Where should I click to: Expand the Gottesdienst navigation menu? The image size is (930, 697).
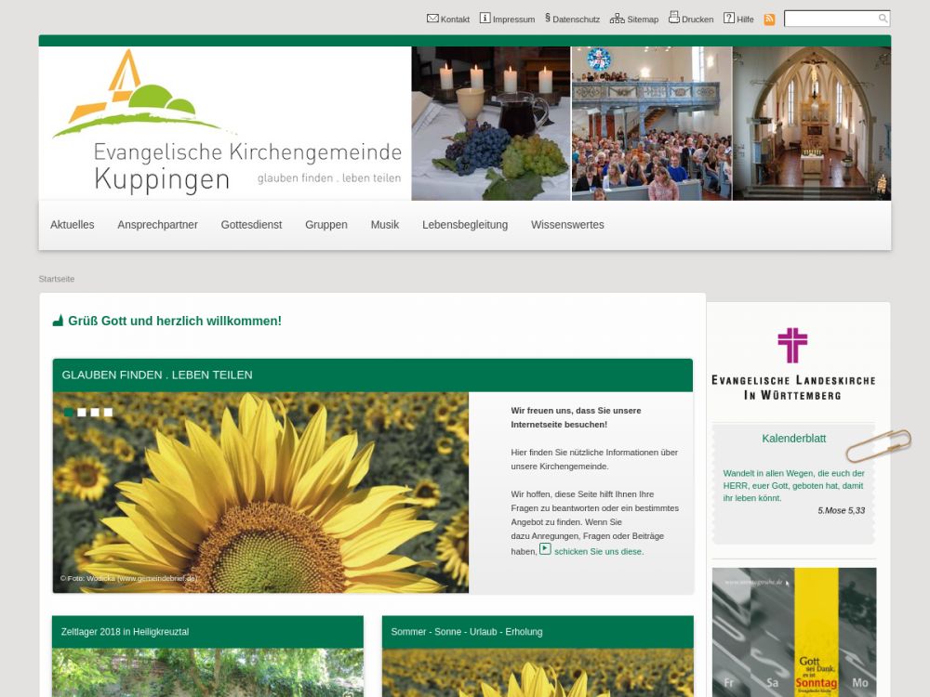(x=251, y=225)
